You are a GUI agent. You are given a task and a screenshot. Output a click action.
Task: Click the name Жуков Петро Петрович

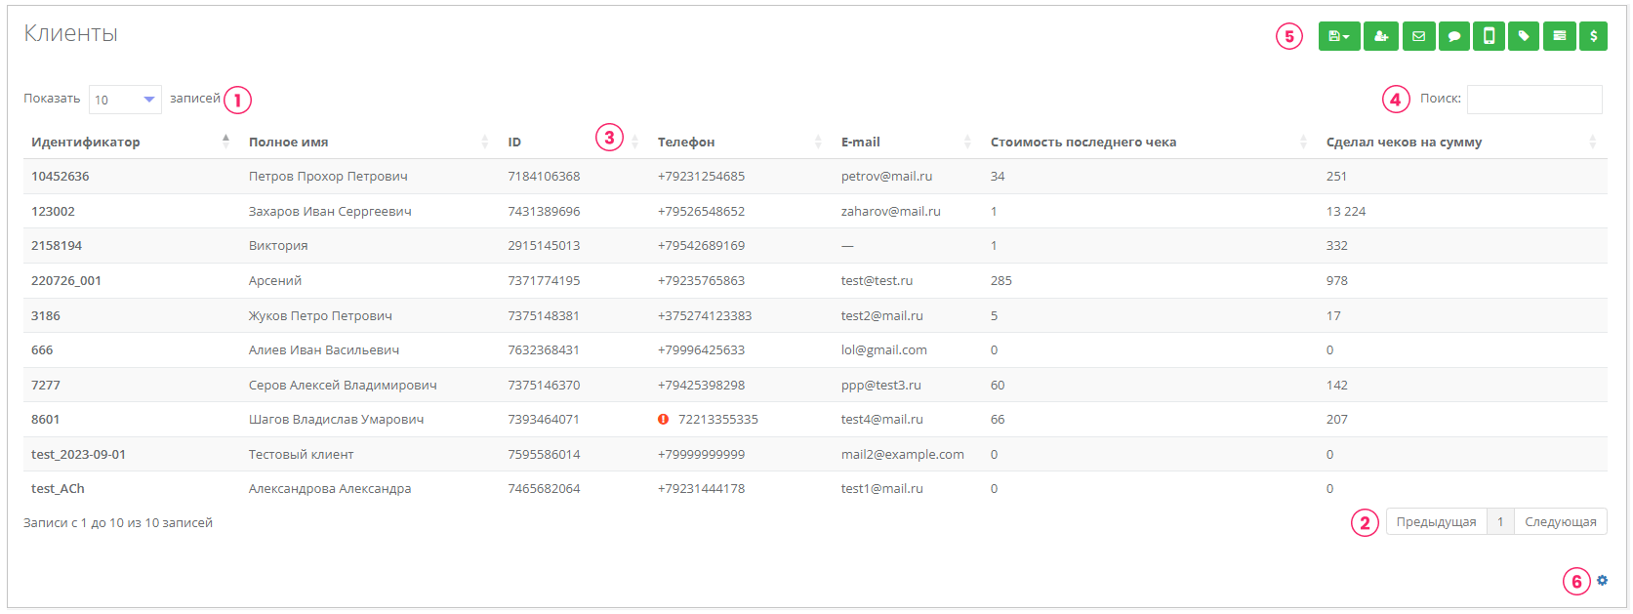click(320, 315)
